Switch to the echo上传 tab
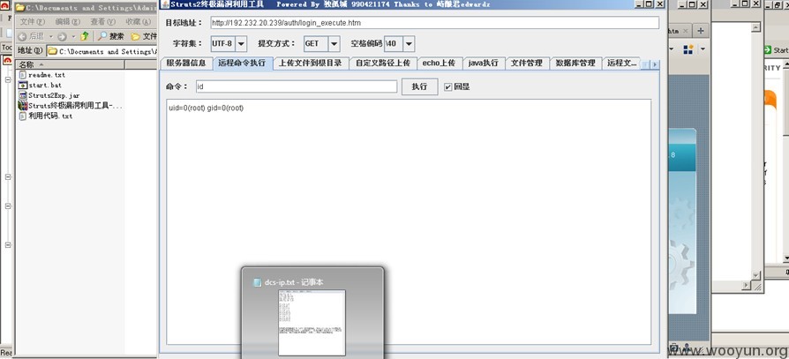 [x=439, y=64]
